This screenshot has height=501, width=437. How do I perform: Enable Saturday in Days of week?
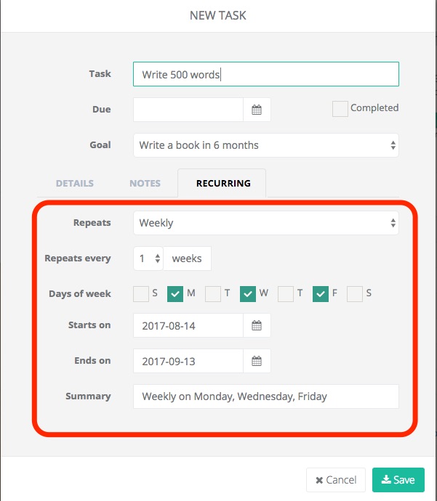tap(355, 293)
